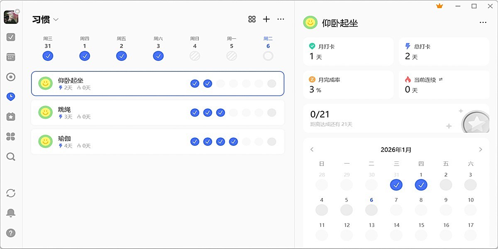The image size is (498, 249).
Task: Open the more options menu for 仰卧起坐 panel
Action: (483, 22)
